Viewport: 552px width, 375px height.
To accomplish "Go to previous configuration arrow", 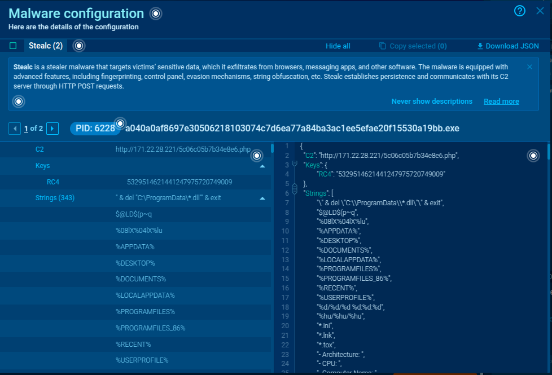I will (x=15, y=129).
